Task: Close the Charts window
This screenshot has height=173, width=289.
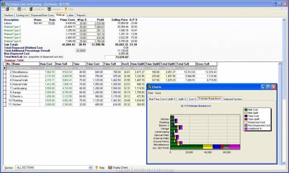Action: pos(274,87)
